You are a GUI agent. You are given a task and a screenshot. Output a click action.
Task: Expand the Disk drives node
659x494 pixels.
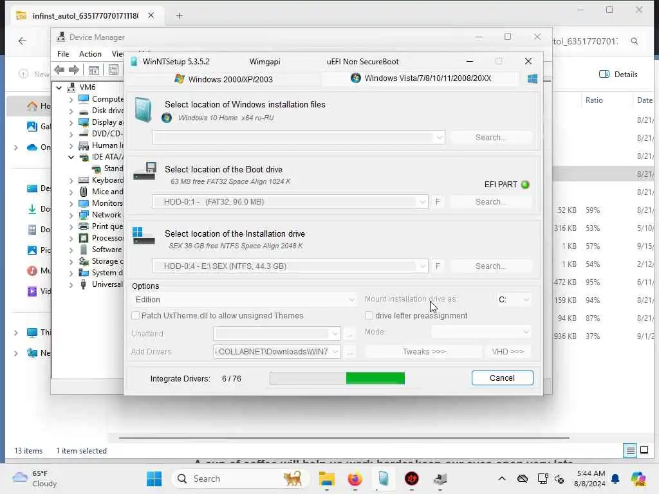[x=71, y=111]
